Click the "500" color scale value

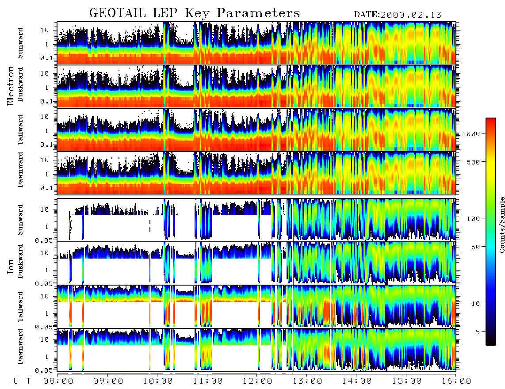click(473, 162)
